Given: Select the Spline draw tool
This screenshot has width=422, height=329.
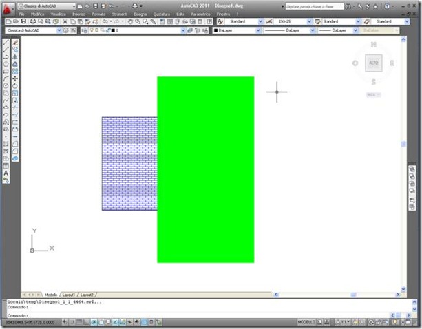Looking at the screenshot, I should [x=6, y=100].
